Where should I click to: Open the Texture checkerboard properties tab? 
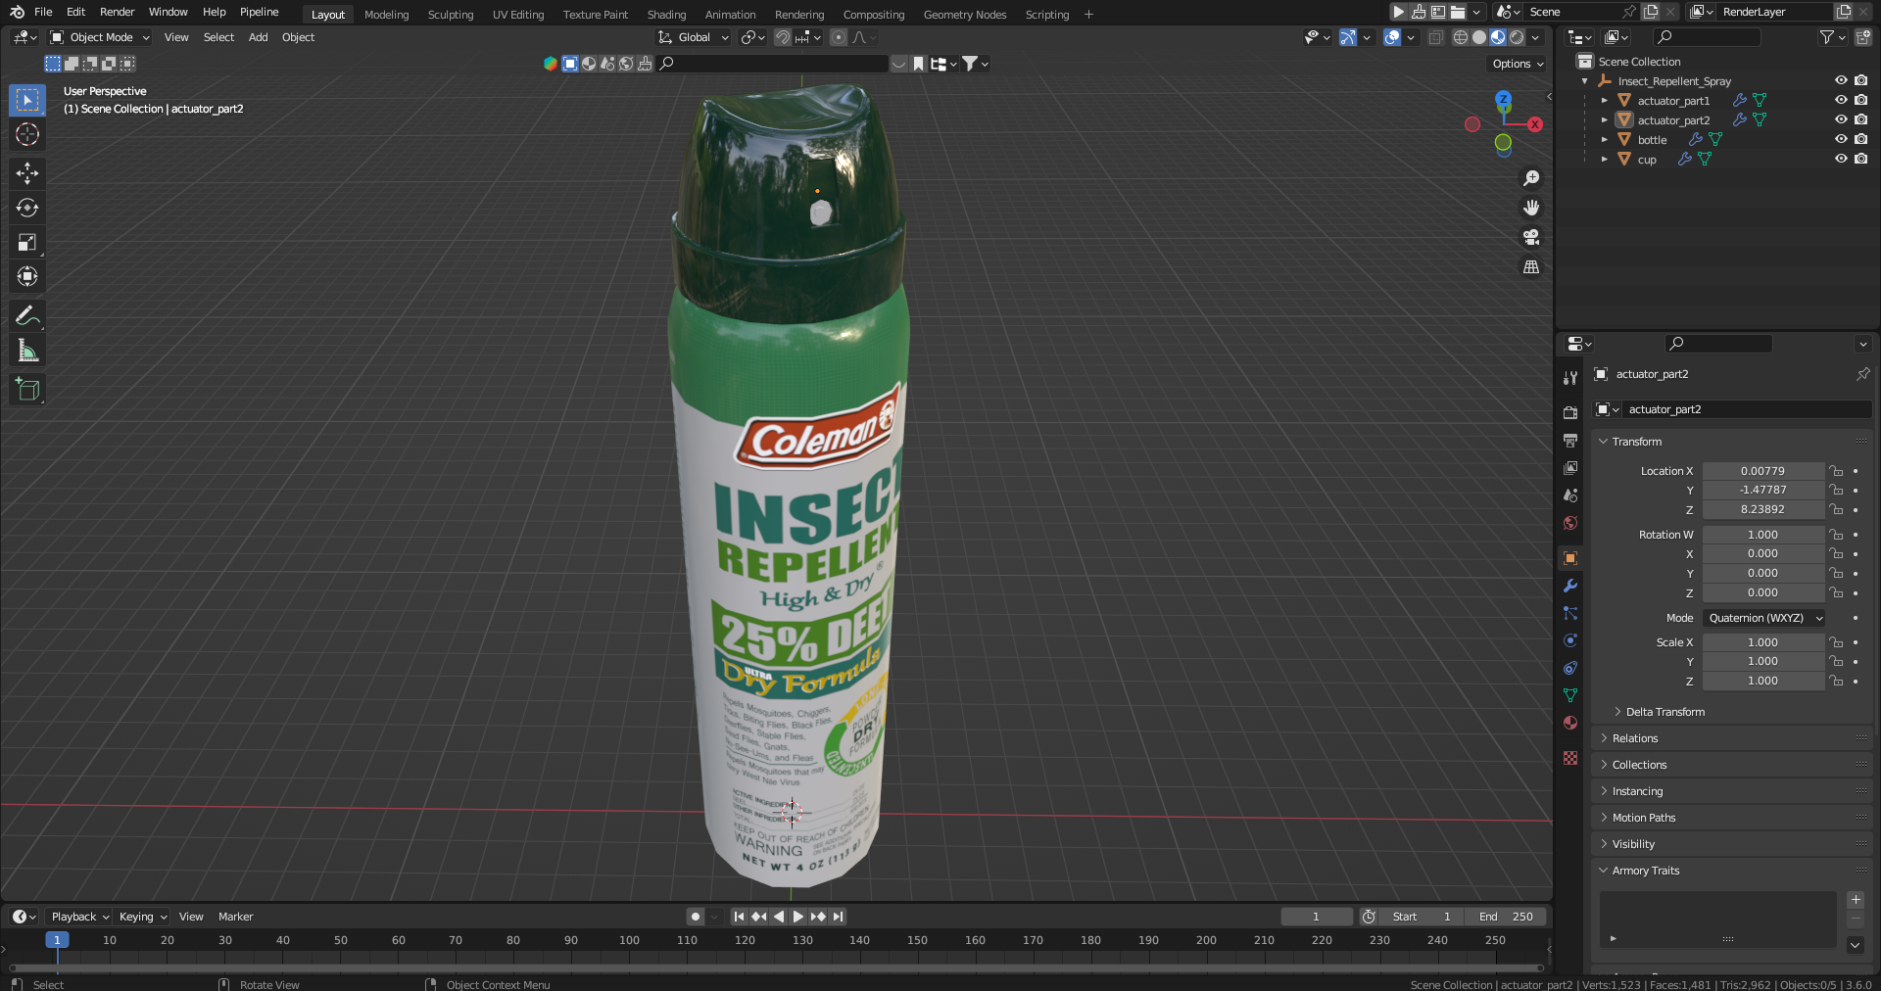click(x=1570, y=758)
